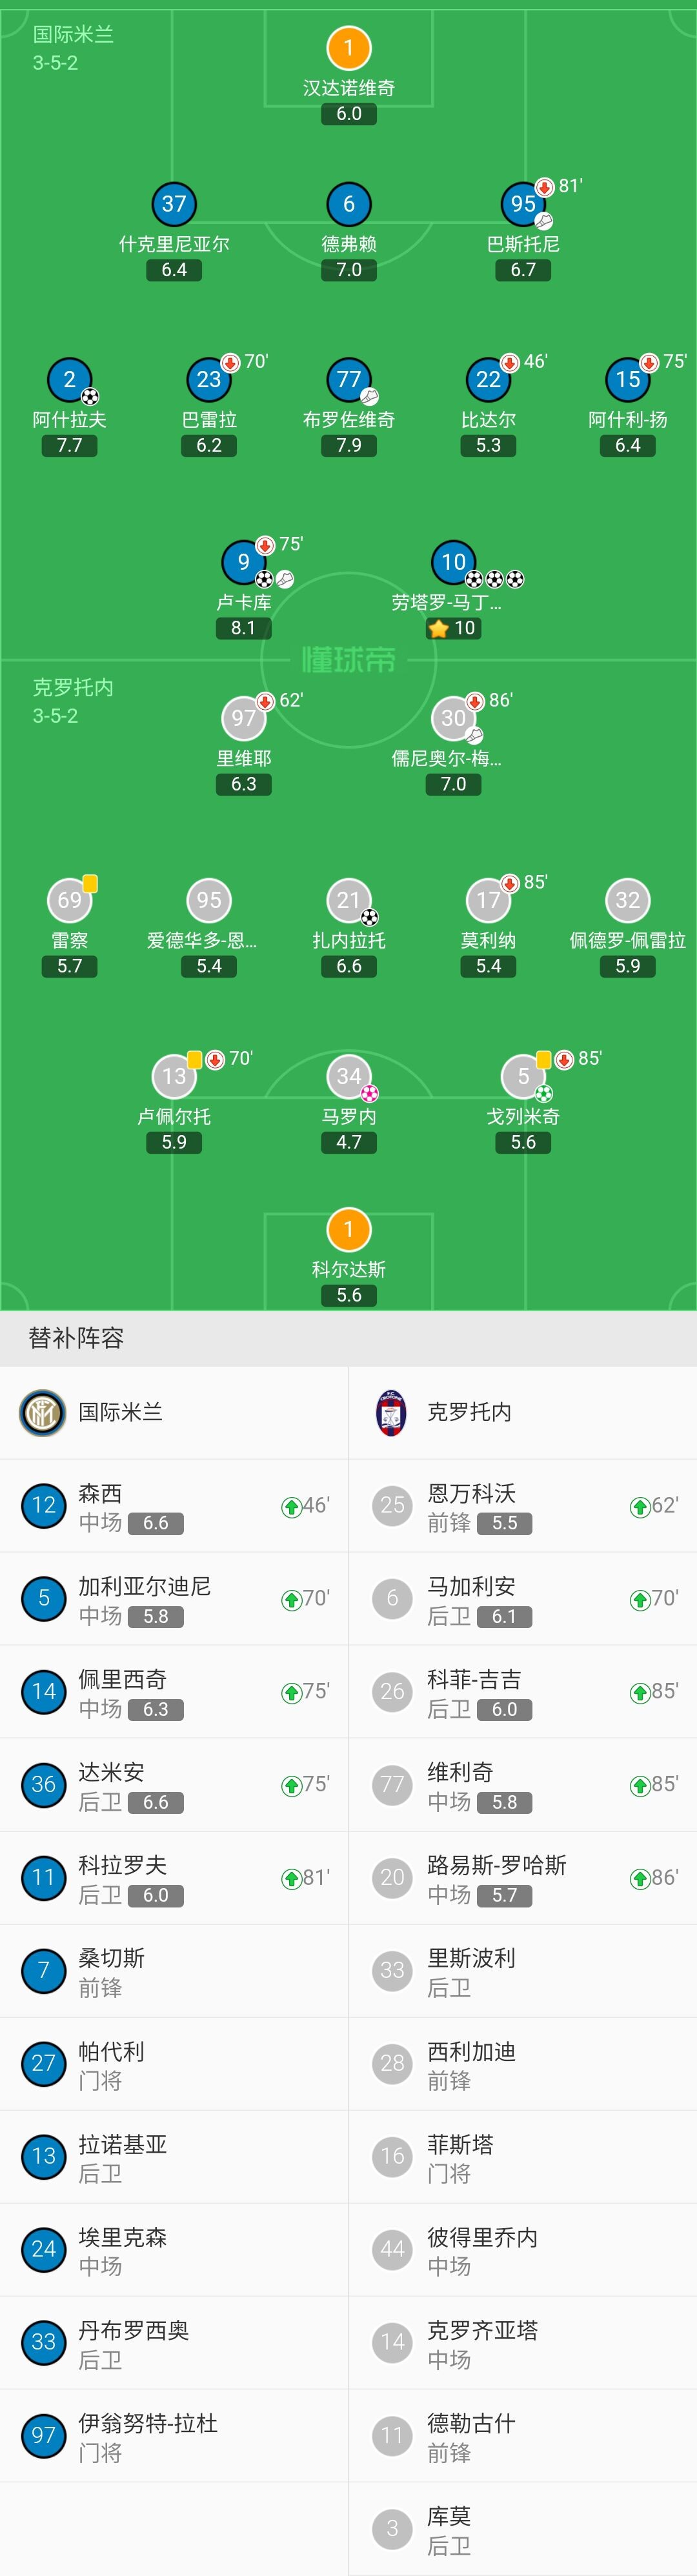The width and height of the screenshot is (697, 2576).
Task: Open goalkeeper Handanovic's orange number 1 badge
Action: pyautogui.click(x=349, y=47)
